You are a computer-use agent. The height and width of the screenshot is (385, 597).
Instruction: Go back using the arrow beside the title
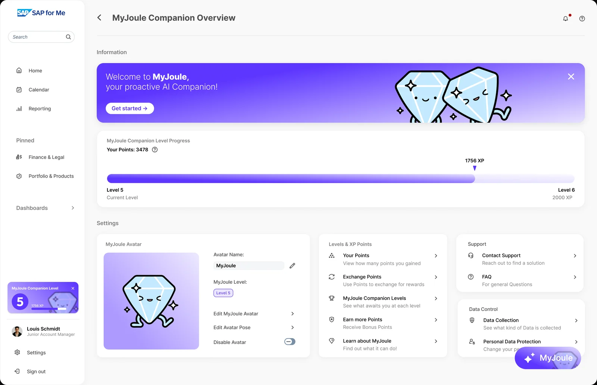(99, 17)
